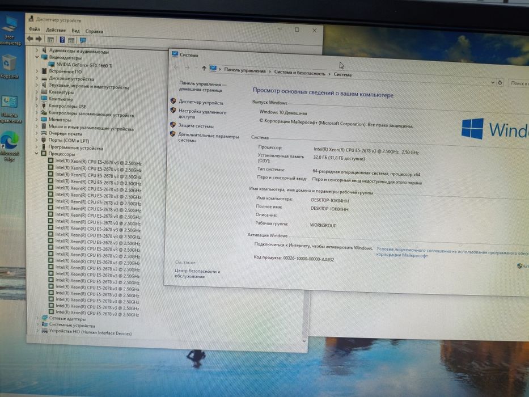Open the Файл menu in Device Manager

tap(34, 29)
